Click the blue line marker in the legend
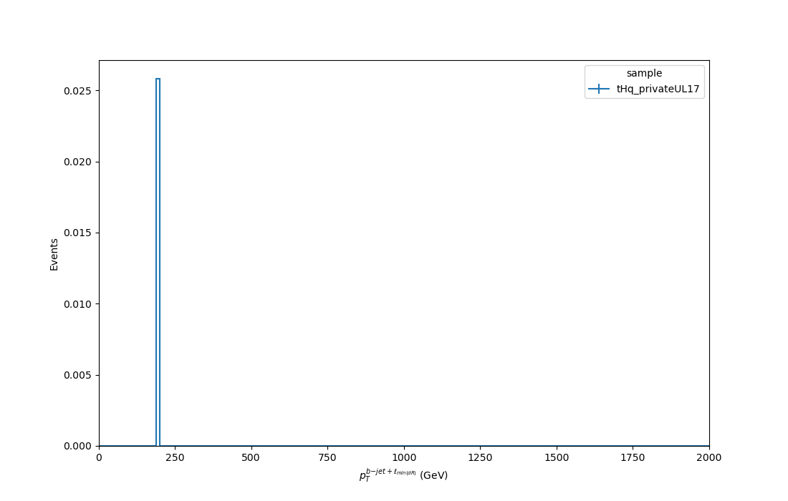Image resolution: width=788 pixels, height=501 pixels. pyautogui.click(x=599, y=89)
